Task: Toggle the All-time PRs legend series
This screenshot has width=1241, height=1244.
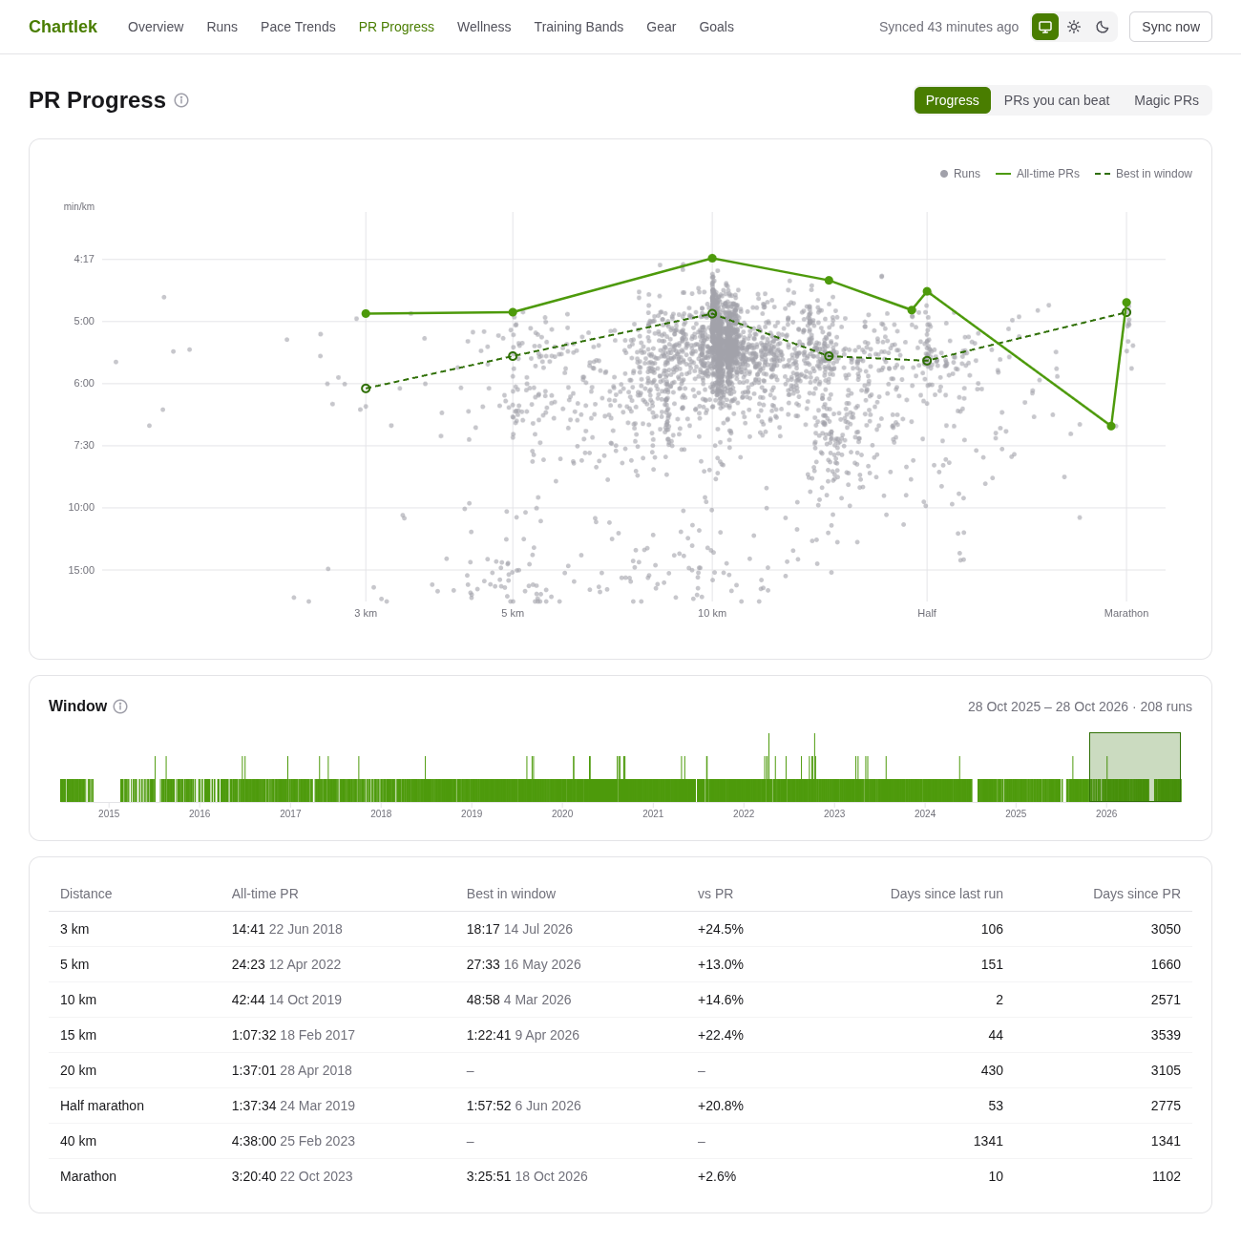Action: [1038, 174]
